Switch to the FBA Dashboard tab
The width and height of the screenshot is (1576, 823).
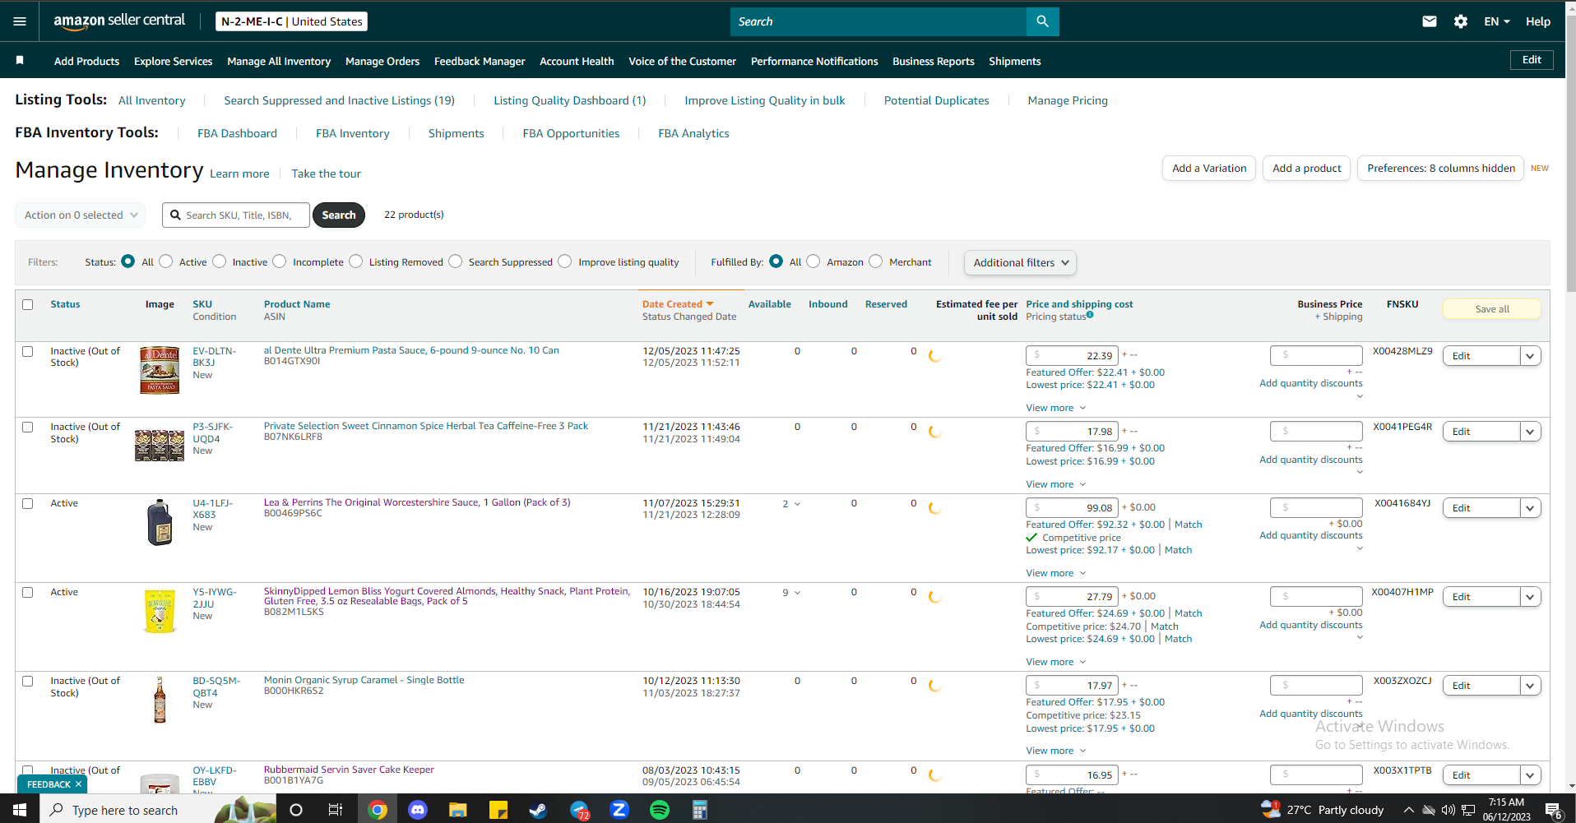(237, 133)
